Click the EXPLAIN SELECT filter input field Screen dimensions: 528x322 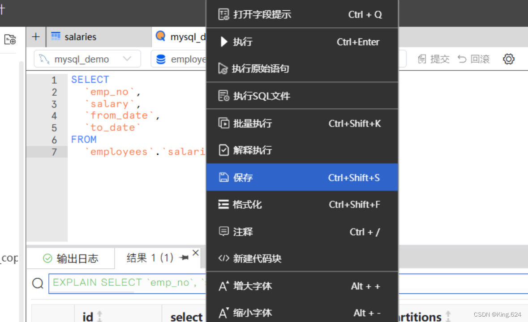[128, 284]
